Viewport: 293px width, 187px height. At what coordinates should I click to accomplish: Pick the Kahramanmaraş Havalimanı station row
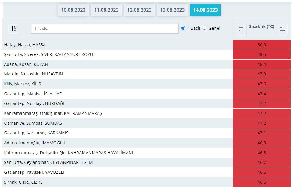(x=69, y=153)
